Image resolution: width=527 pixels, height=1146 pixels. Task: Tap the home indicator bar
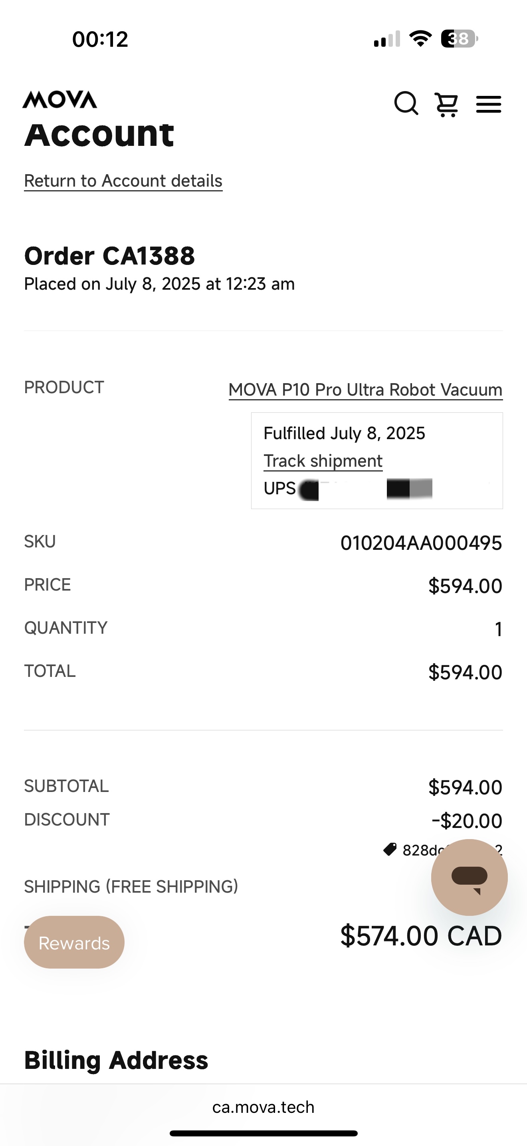pyautogui.click(x=263, y=1133)
